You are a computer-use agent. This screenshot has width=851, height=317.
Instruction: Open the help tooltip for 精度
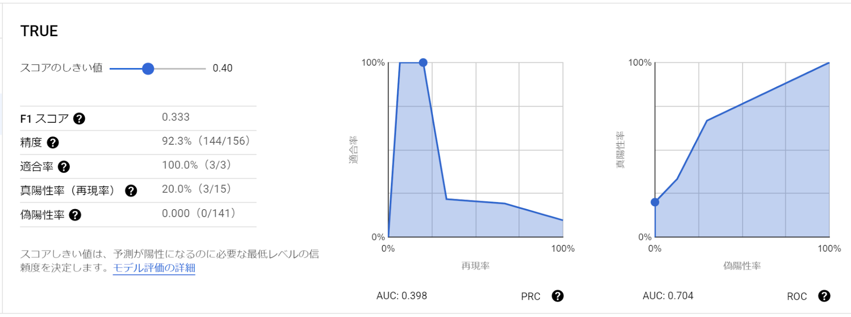pyautogui.click(x=53, y=142)
